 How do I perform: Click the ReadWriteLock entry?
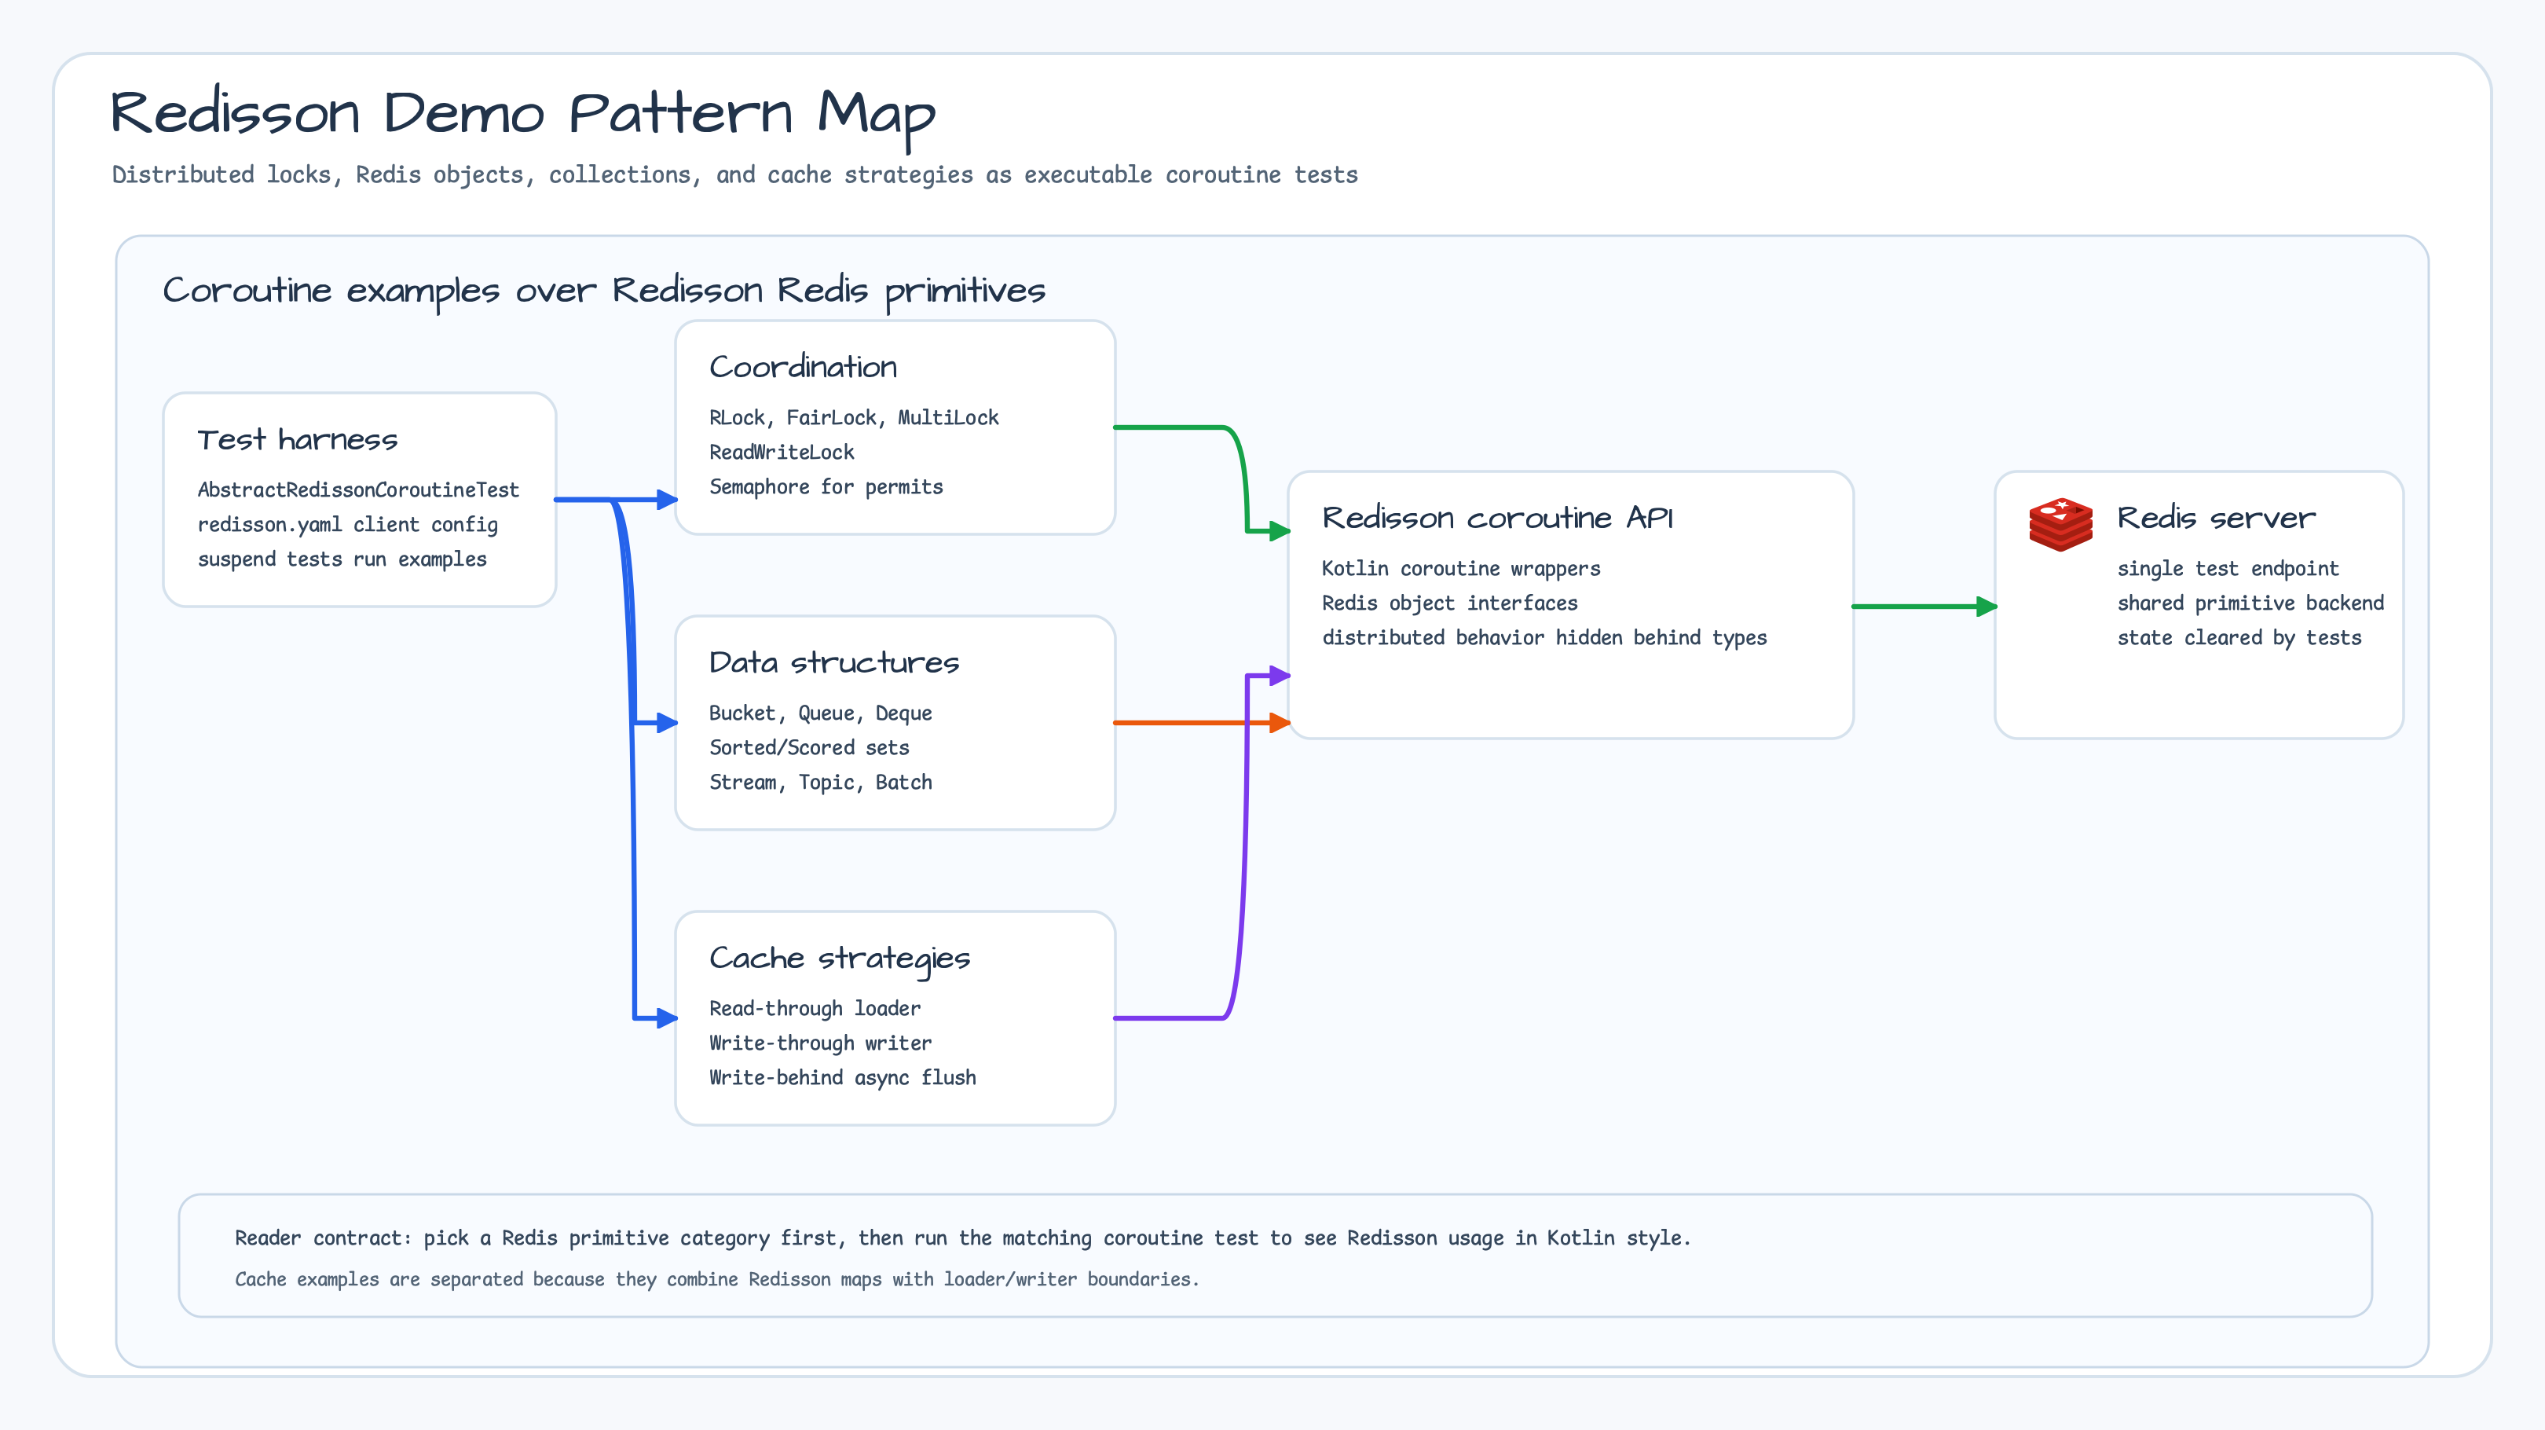(x=782, y=453)
